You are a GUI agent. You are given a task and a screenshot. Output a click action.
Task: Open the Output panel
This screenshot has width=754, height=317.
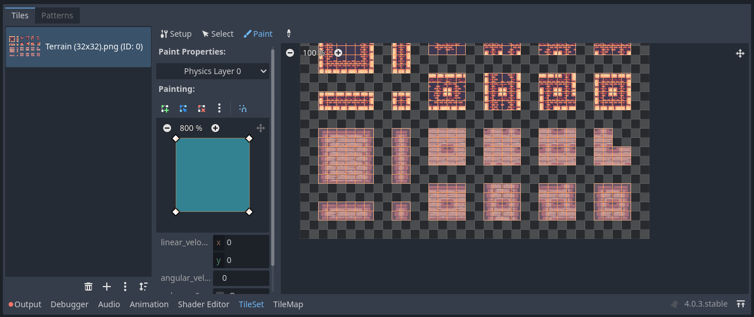coord(25,304)
